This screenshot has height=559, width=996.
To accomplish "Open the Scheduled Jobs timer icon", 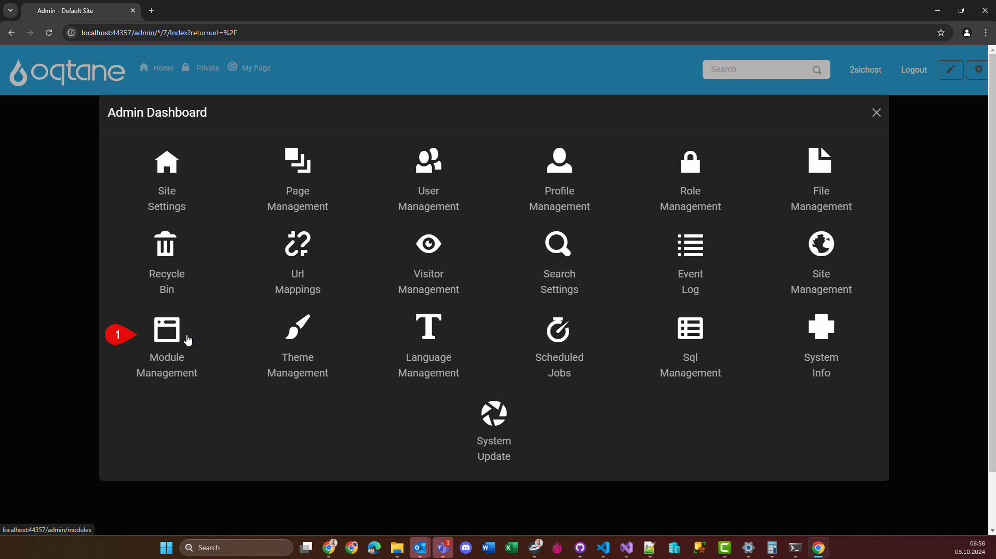I will pyautogui.click(x=559, y=329).
